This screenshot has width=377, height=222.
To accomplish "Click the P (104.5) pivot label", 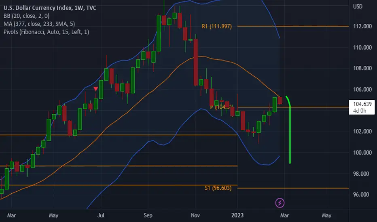I will point(221,107).
